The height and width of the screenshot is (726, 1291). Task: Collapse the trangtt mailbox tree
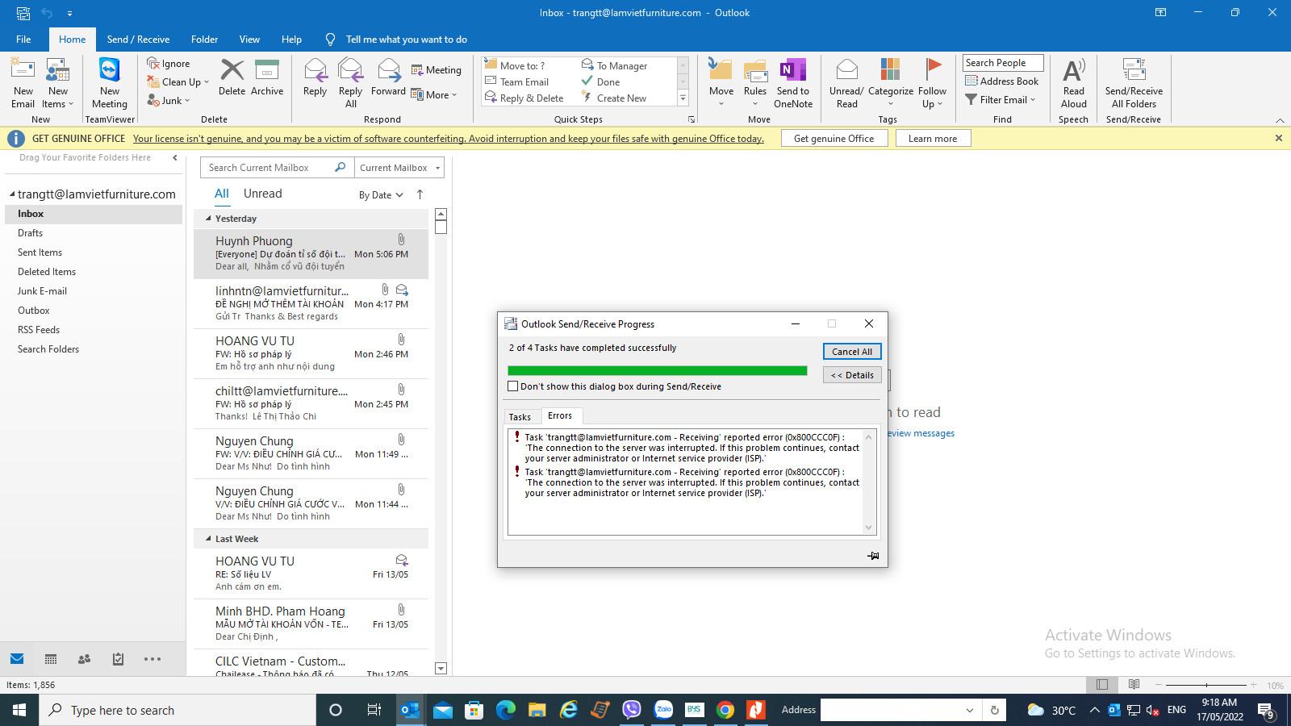click(12, 194)
